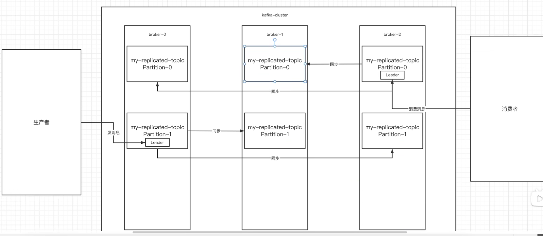Click the Leader tag in broker-2 Partition-0

pos(392,75)
